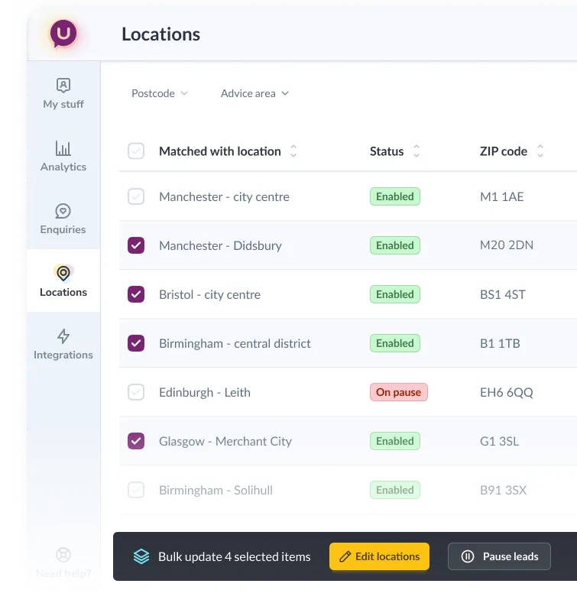Click the yellow Edit locations button
Image resolution: width=577 pixels, height=616 pixels.
(379, 556)
